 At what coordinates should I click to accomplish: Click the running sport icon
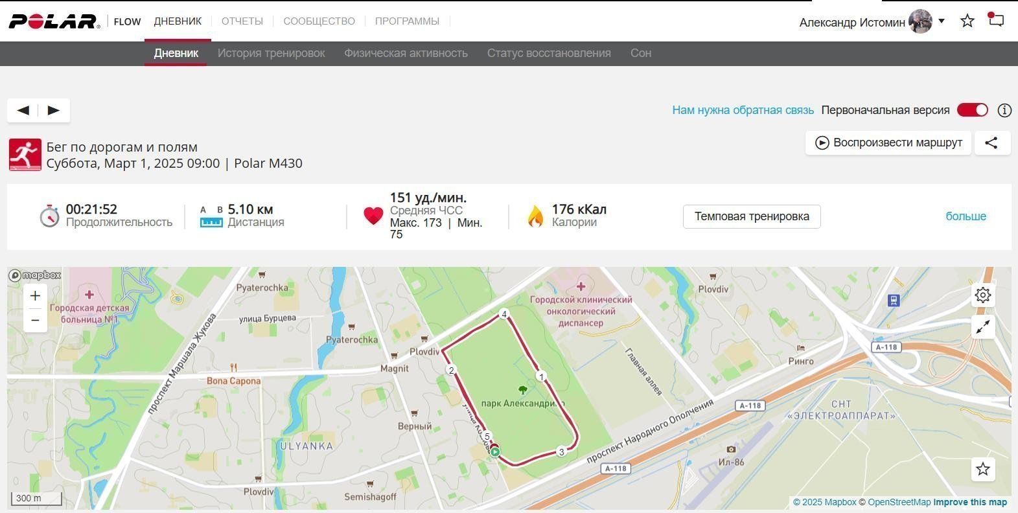pyautogui.click(x=25, y=155)
